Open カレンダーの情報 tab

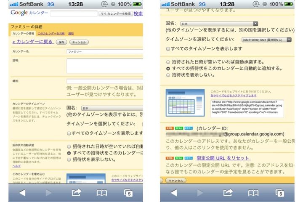point(23,33)
